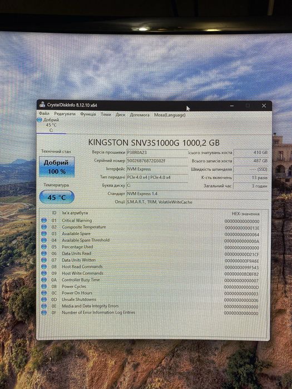Viewport: 292px width, 389px height.
Task: Click the total host reads value 410 GB
Action: 251,153
